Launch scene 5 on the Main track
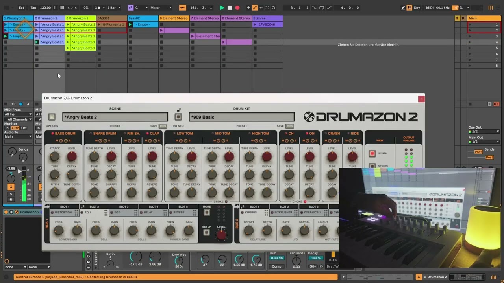The width and height of the screenshot is (504, 283). 469,48
